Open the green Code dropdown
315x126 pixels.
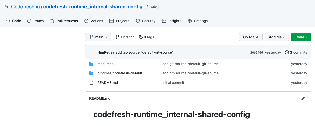click(301, 37)
